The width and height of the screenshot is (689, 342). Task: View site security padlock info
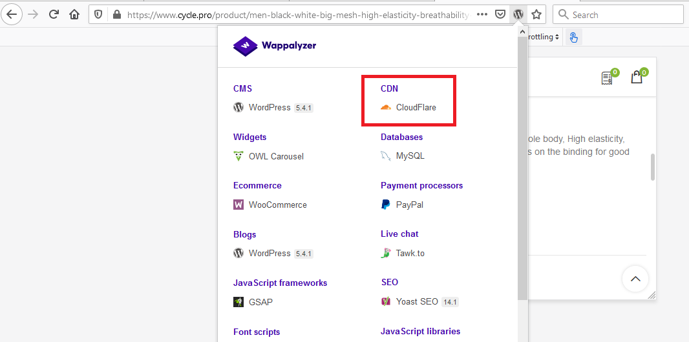pyautogui.click(x=116, y=14)
